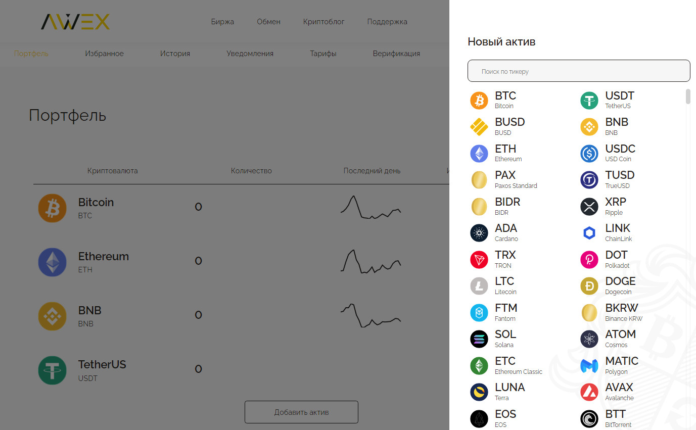Switch to the Избранное tab
The width and height of the screenshot is (696, 430).
click(x=104, y=54)
